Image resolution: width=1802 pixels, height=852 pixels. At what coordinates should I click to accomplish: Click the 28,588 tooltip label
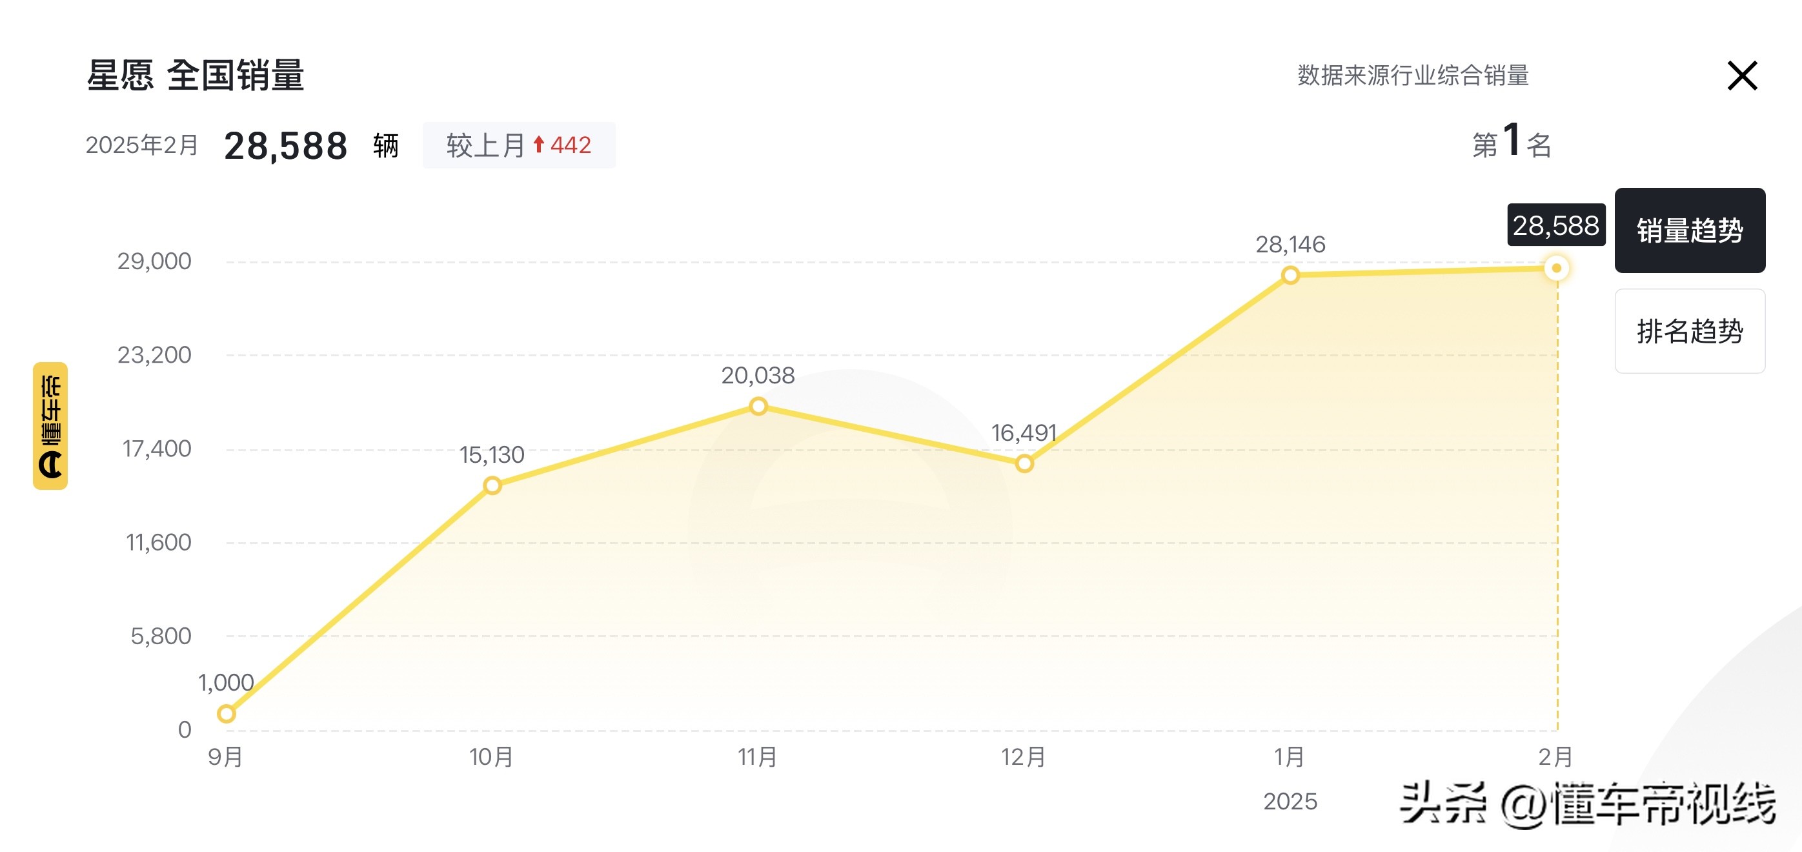coord(1555,225)
